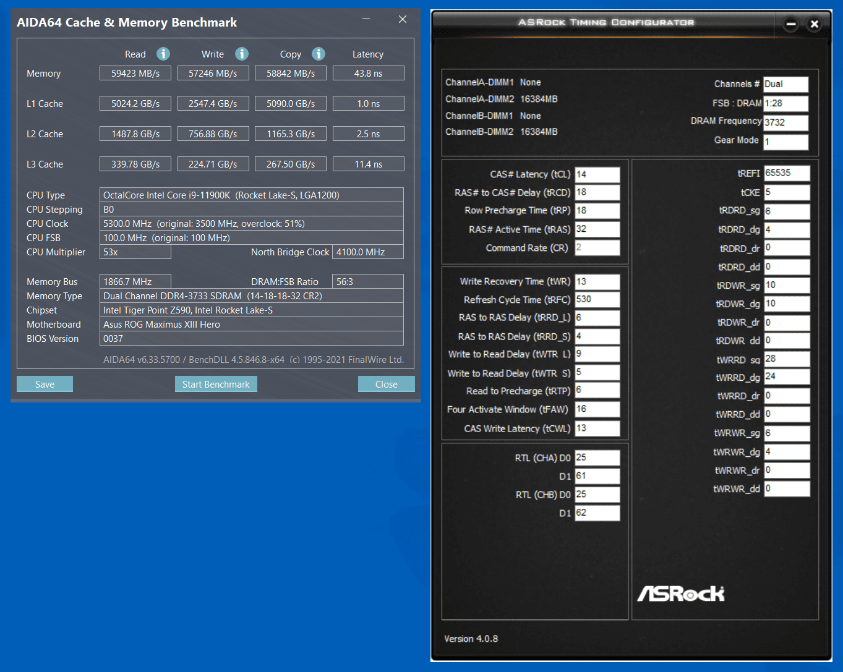Click the BIOS Version 0037 field

click(252, 338)
